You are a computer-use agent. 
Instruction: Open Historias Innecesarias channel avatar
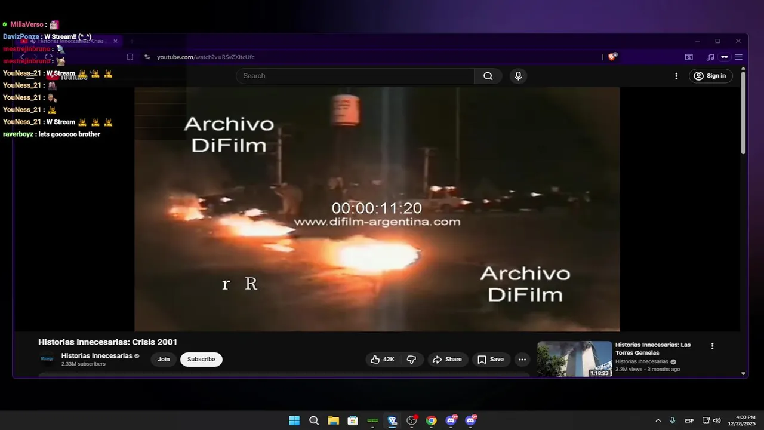pyautogui.click(x=47, y=359)
